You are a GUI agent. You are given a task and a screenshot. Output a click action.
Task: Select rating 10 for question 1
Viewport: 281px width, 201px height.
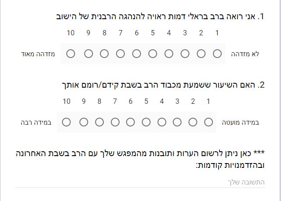point(71,54)
